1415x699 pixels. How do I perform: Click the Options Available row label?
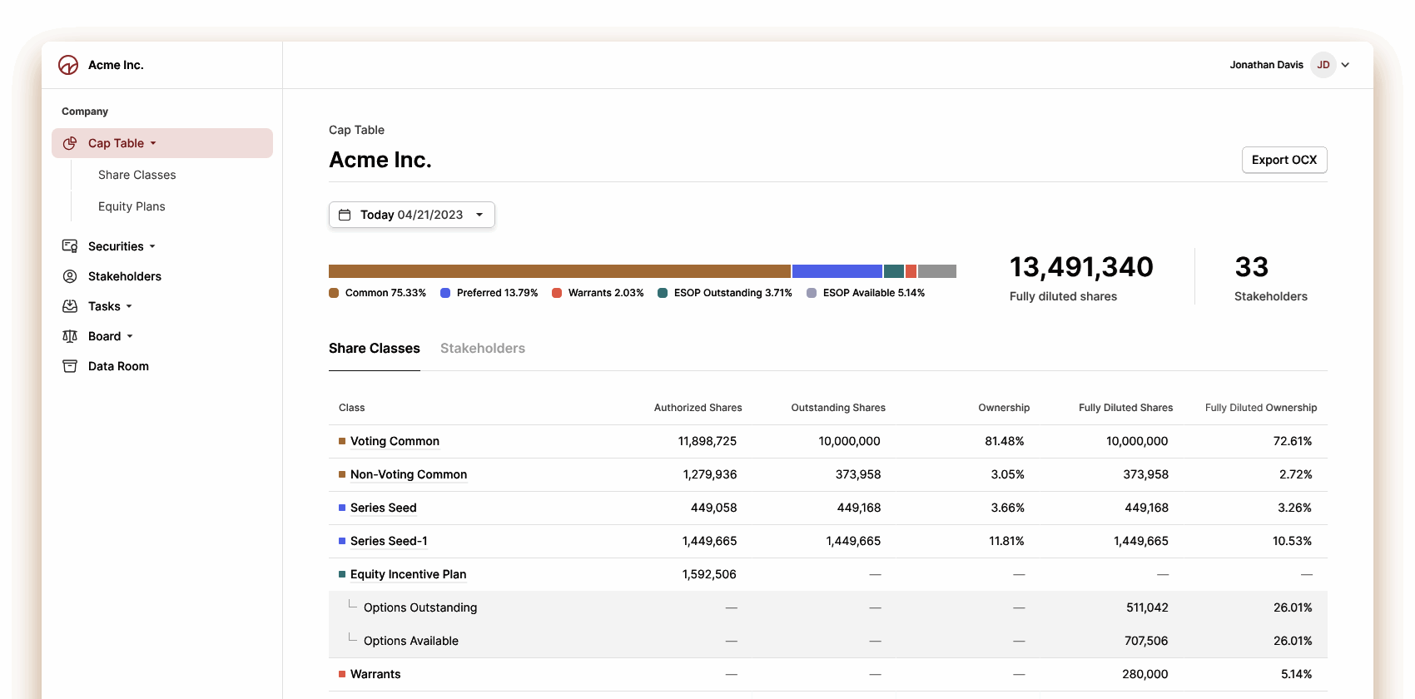(411, 641)
